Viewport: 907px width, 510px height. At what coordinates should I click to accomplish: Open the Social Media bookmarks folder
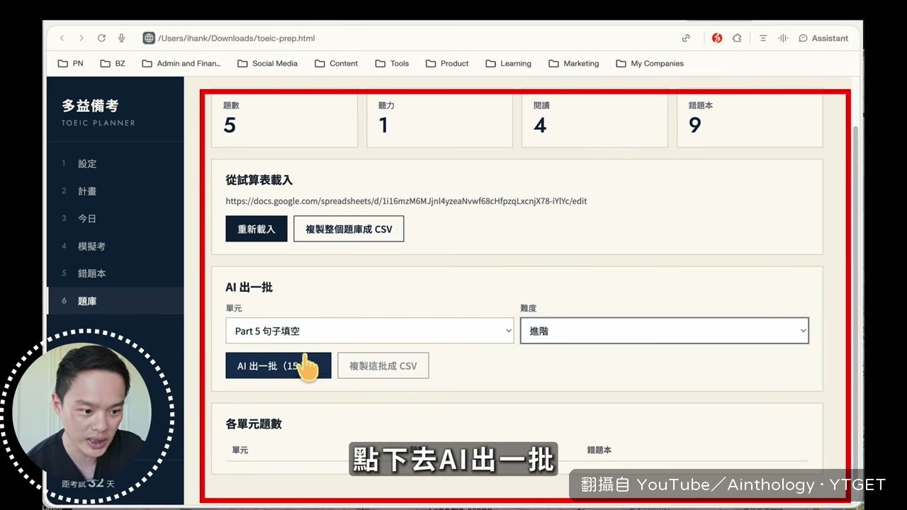pyautogui.click(x=267, y=63)
